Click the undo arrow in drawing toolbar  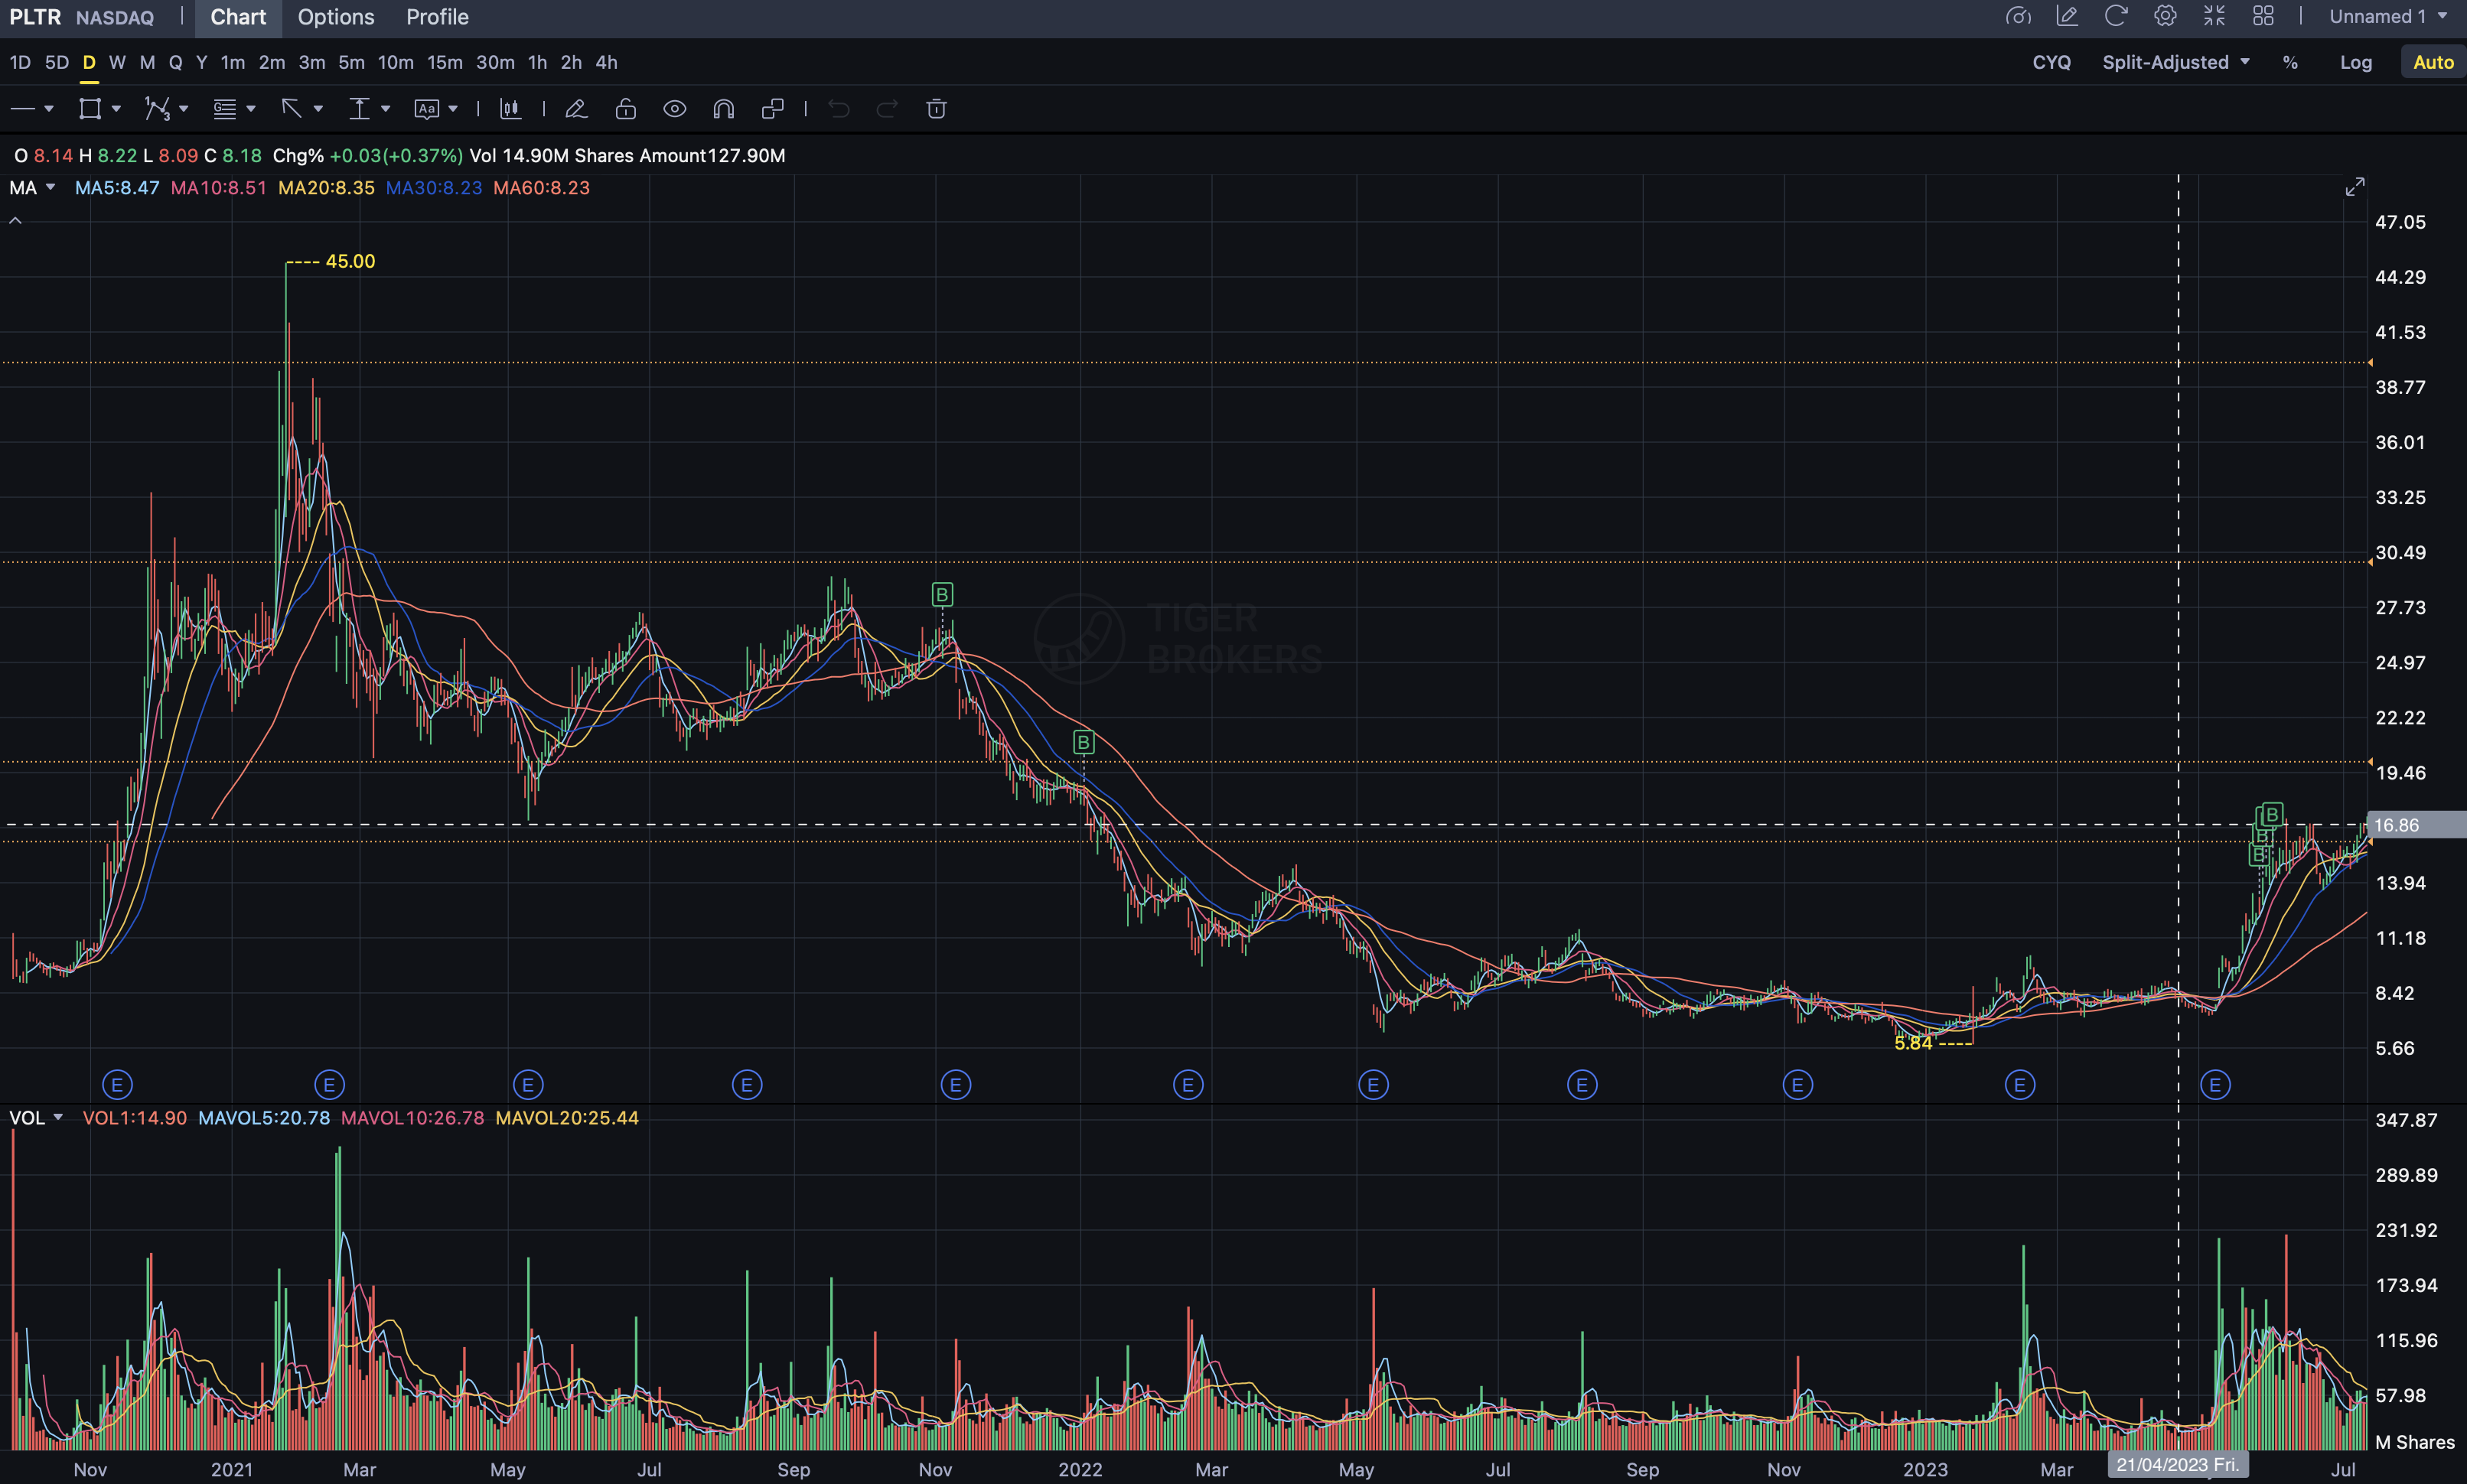click(839, 109)
